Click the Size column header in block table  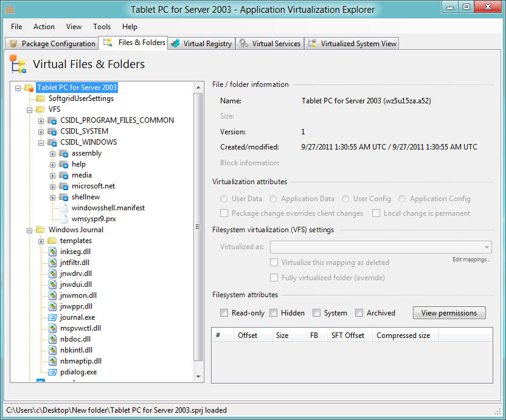click(x=289, y=336)
